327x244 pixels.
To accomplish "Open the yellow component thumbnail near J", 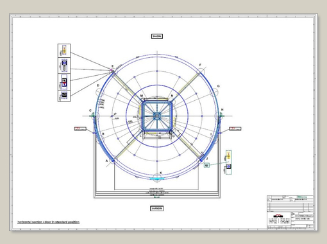I will coord(228,155).
